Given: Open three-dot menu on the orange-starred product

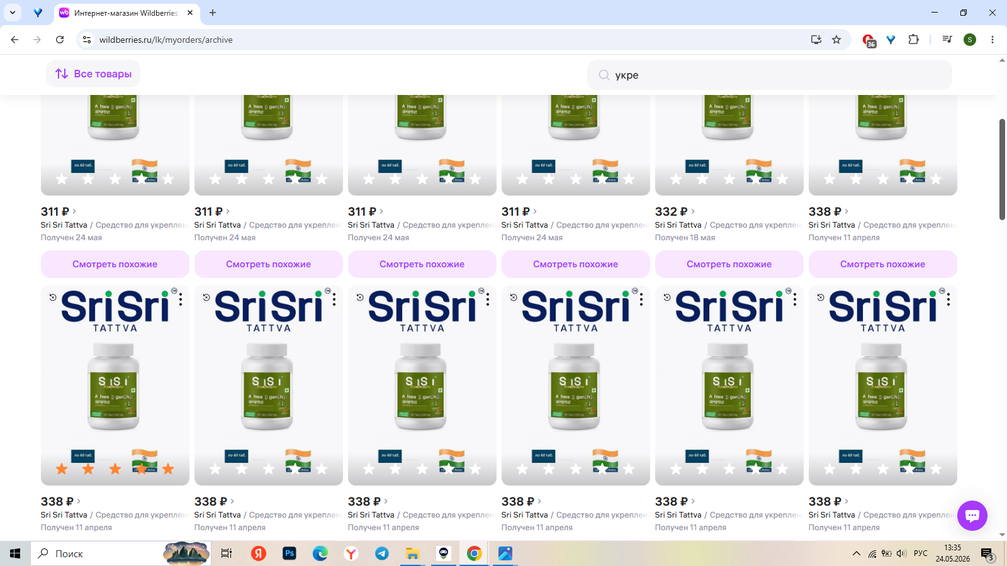Looking at the screenshot, I should 181,300.
